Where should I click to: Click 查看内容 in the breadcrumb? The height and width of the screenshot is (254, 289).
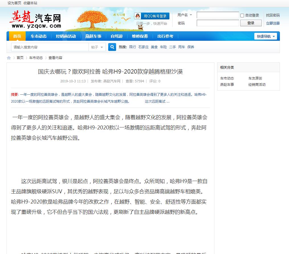pyautogui.click(x=55, y=58)
